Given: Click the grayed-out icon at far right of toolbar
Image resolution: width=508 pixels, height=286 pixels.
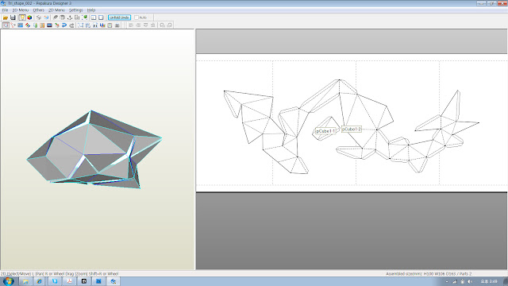Looking at the screenshot, I should (x=169, y=25).
